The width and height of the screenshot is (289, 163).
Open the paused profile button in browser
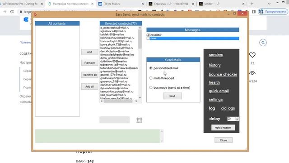tap(273, 12)
